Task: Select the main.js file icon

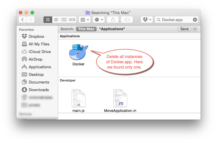Action: (x=78, y=98)
